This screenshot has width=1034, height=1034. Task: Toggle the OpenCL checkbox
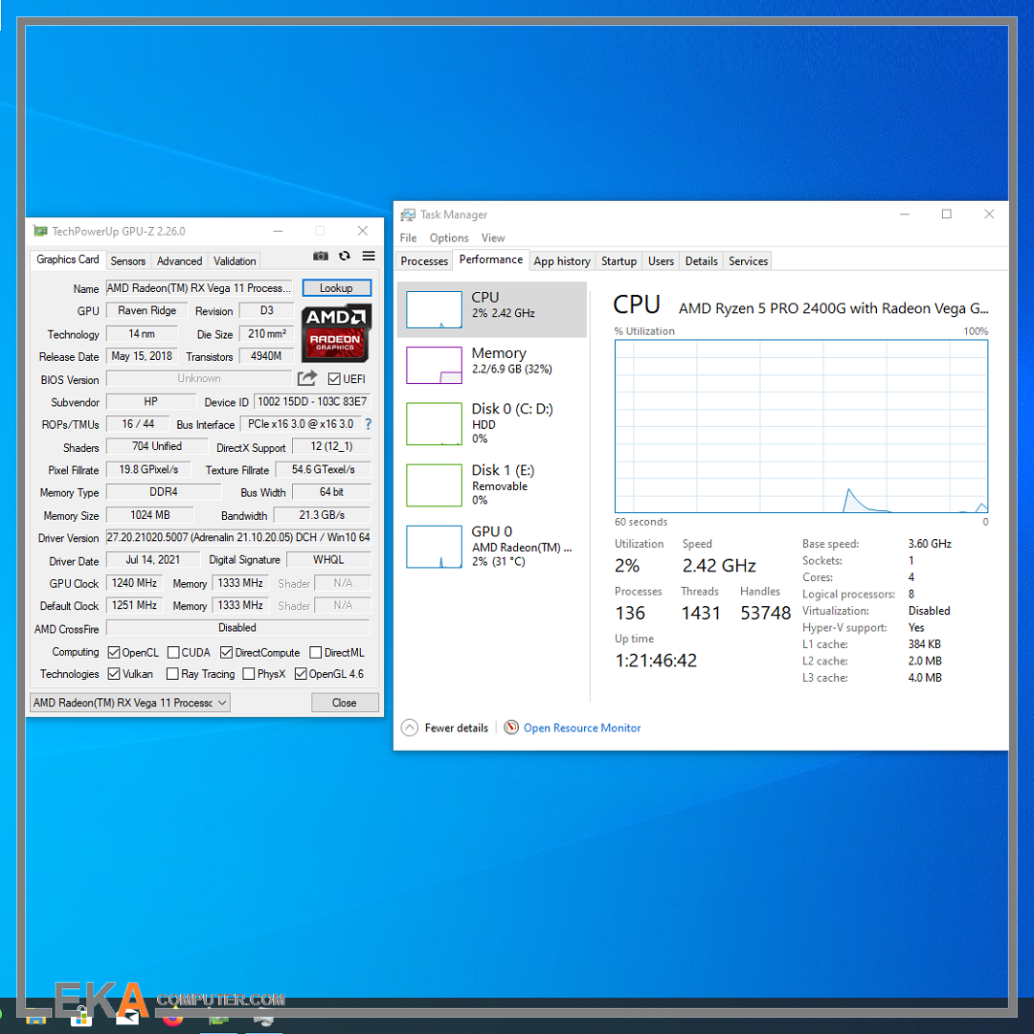(x=114, y=653)
